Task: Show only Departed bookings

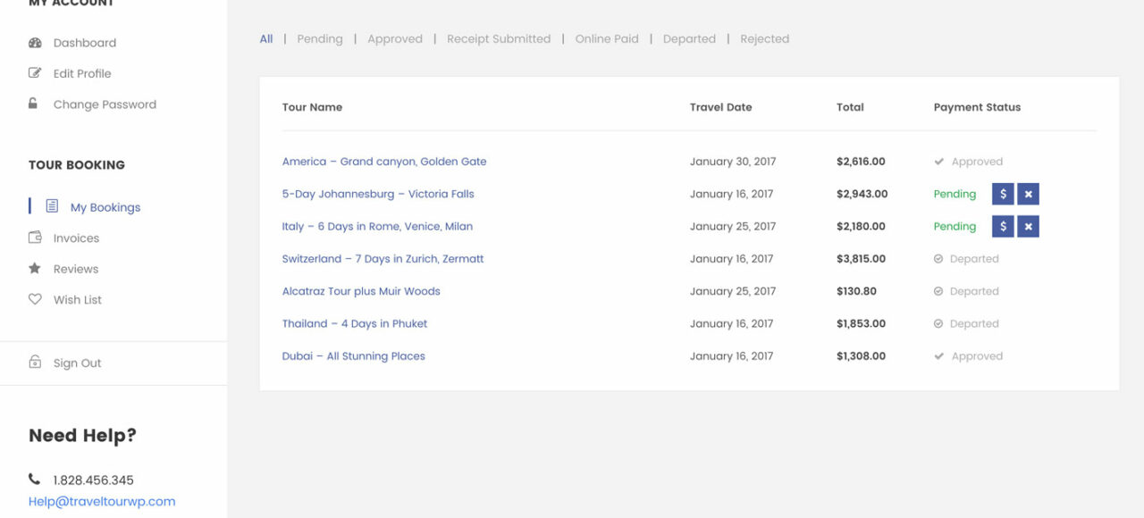Action: (689, 39)
